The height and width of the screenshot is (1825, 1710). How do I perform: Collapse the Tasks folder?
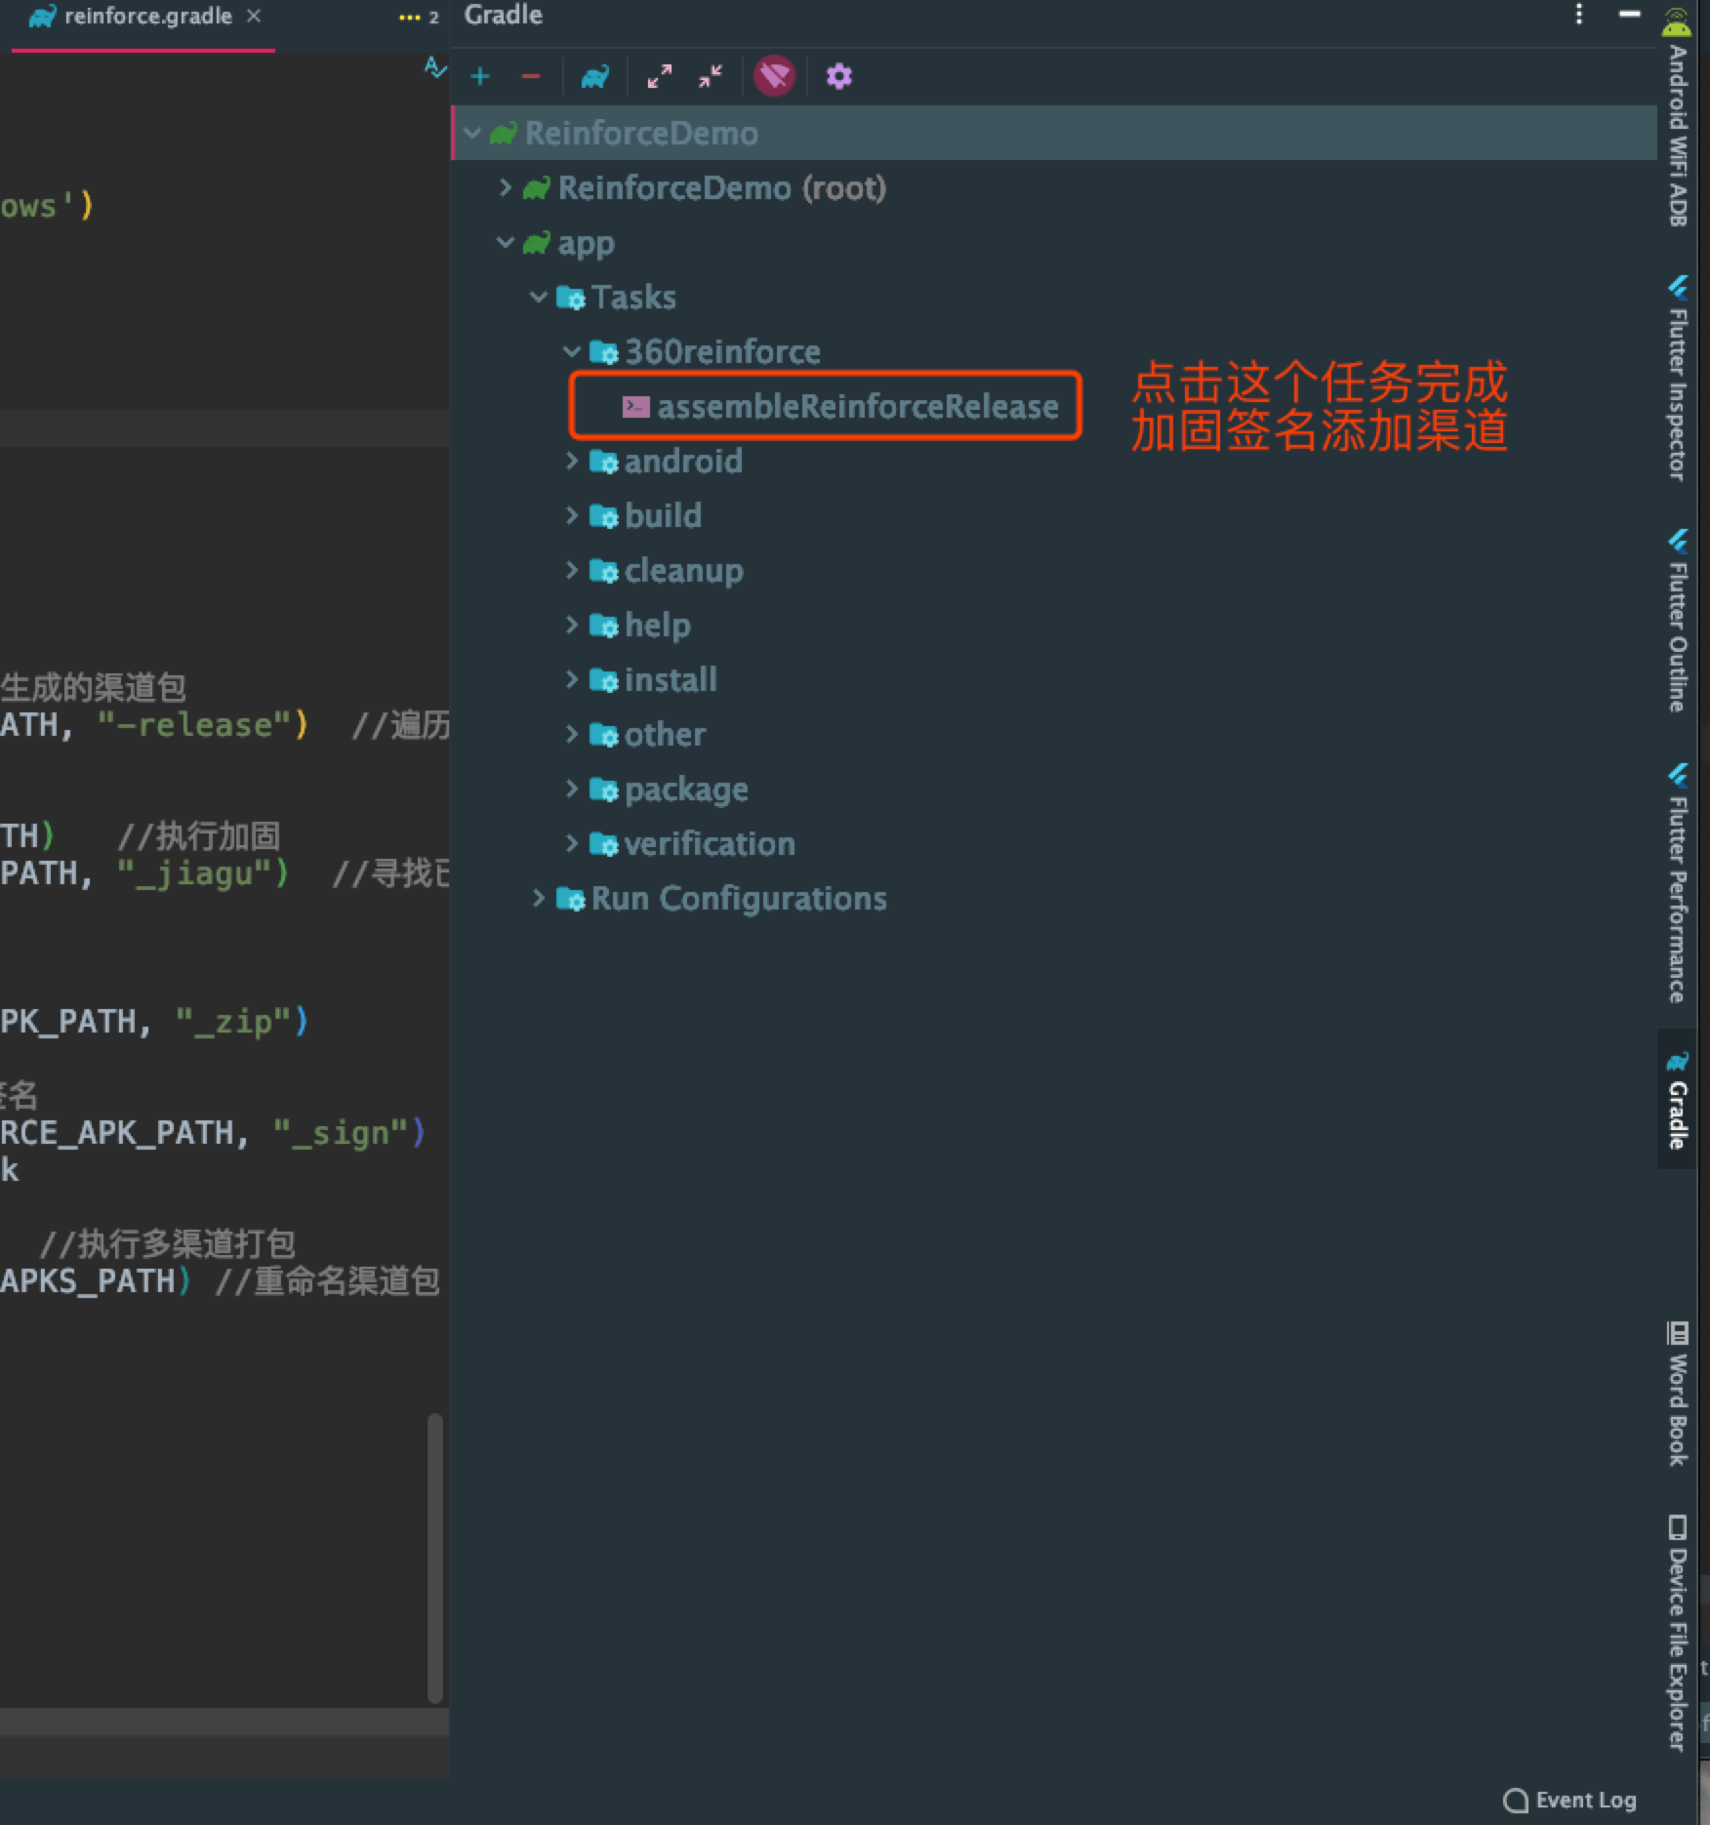click(x=539, y=297)
